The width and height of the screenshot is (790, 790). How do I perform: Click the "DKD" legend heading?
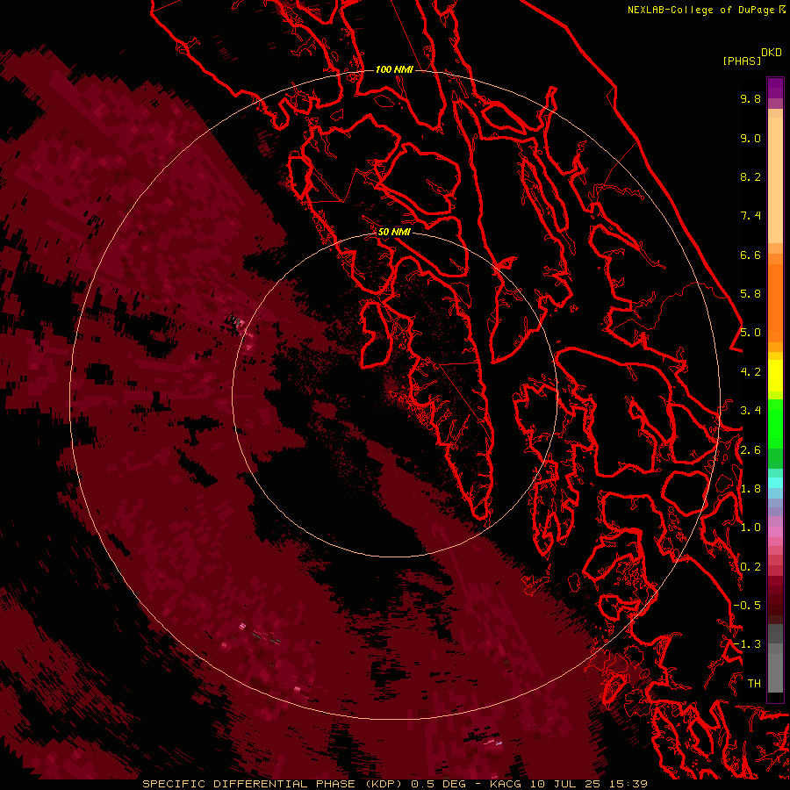tap(771, 53)
